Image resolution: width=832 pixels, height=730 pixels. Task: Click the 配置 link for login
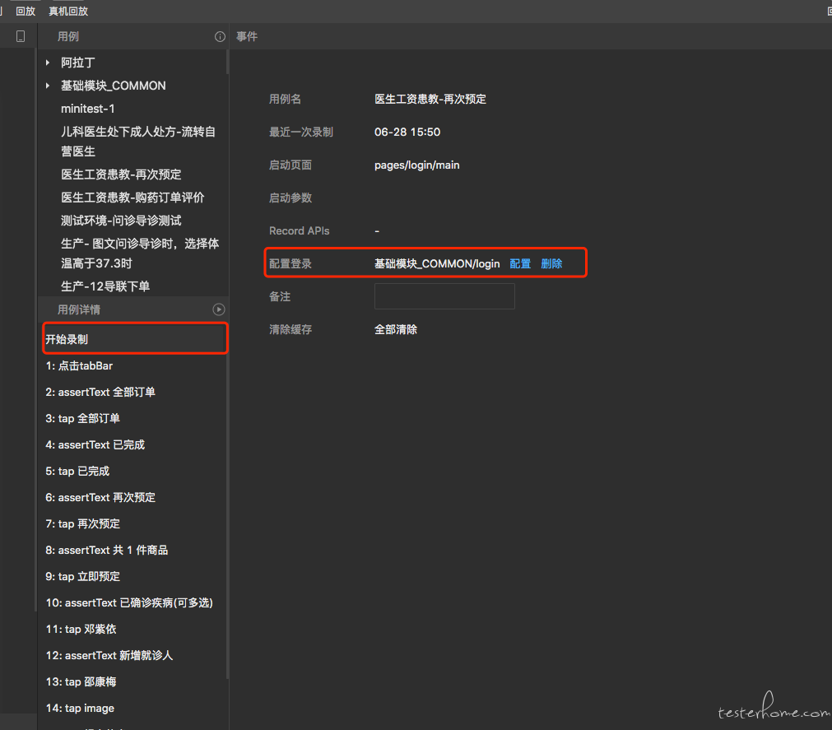coord(520,263)
